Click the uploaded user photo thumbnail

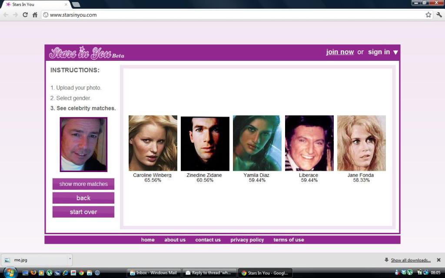click(x=83, y=144)
